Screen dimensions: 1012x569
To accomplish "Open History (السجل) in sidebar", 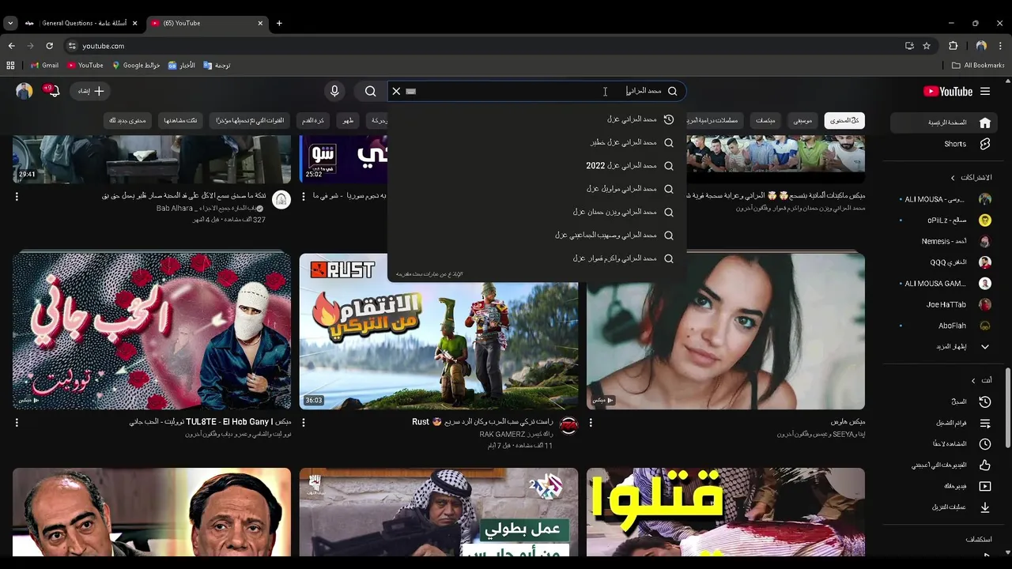I will click(x=942, y=401).
